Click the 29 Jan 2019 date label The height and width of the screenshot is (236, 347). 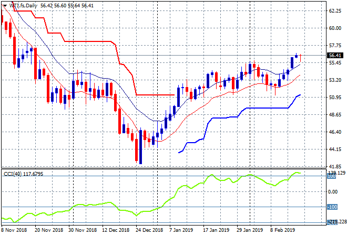click(250, 230)
